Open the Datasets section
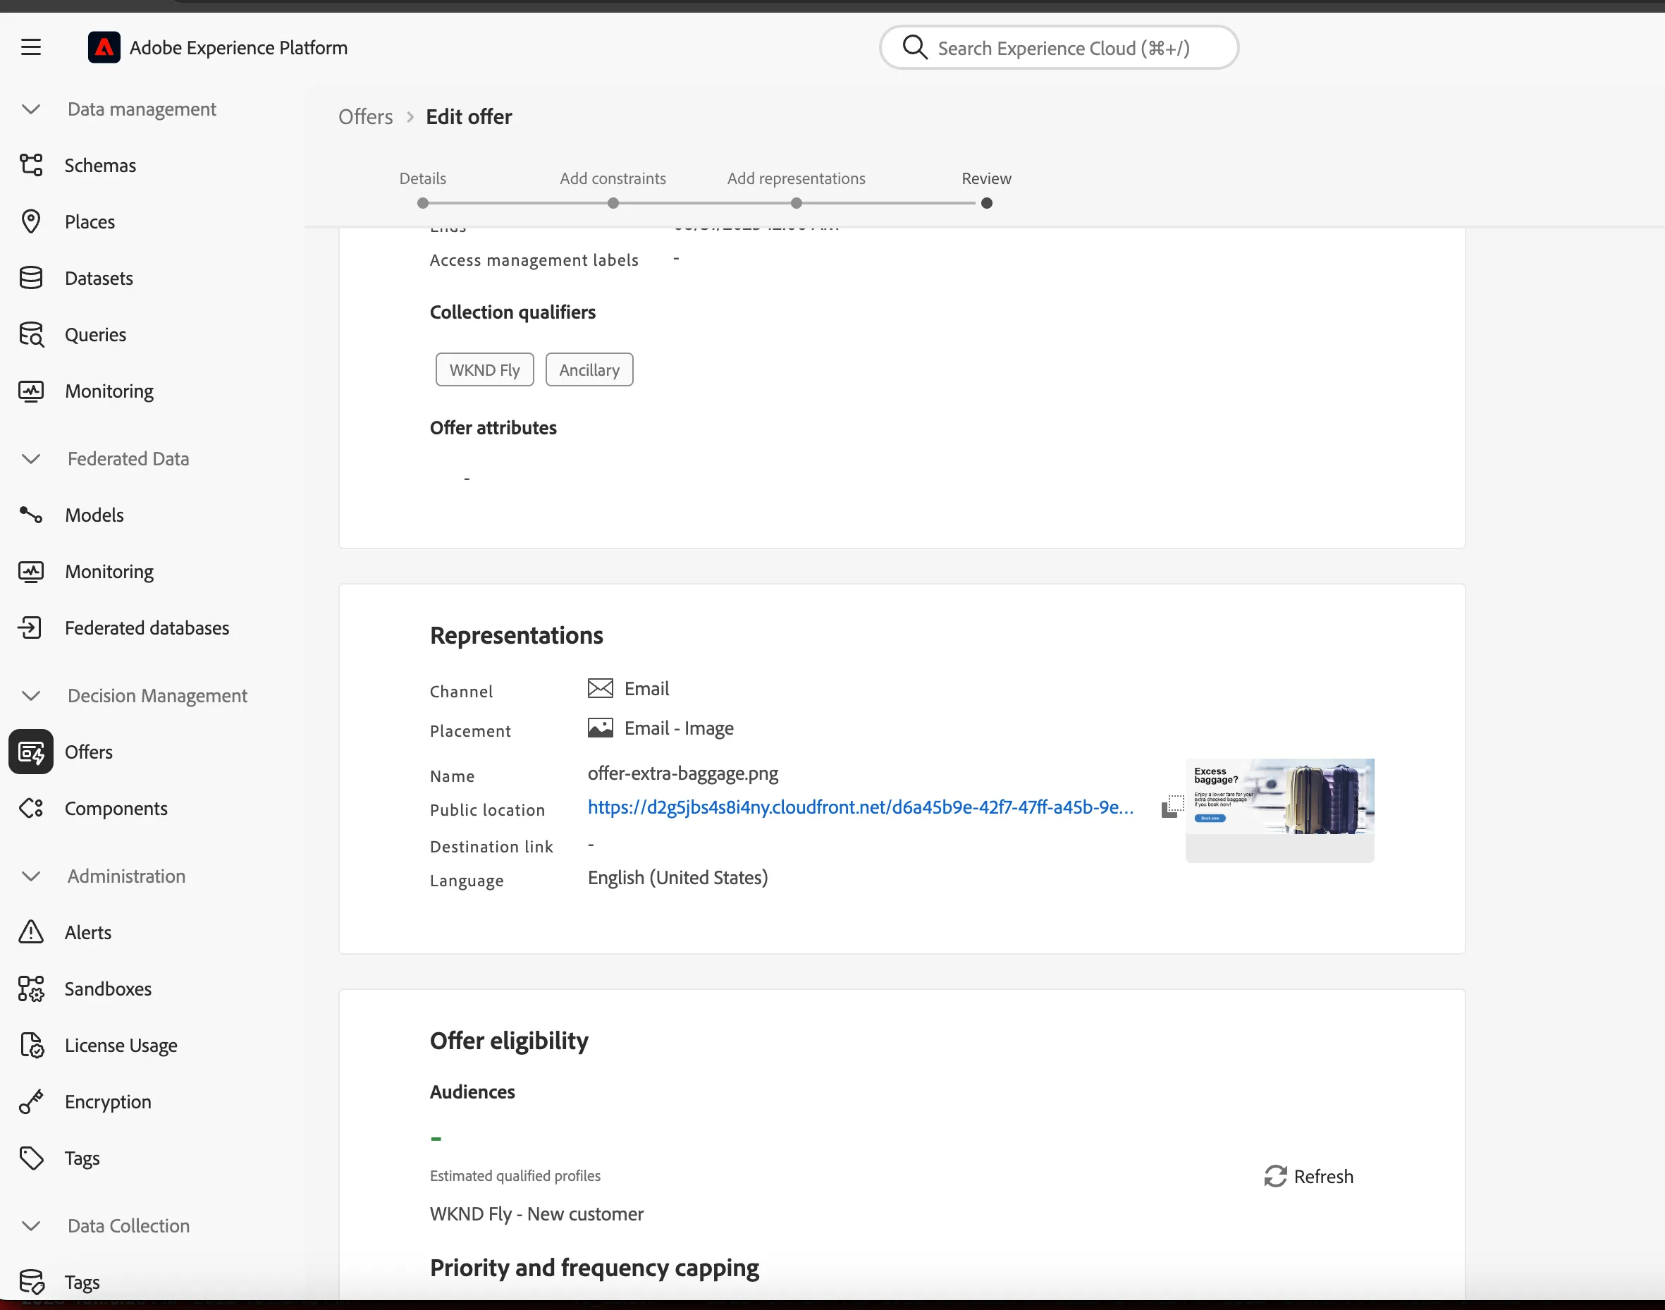1665x1310 pixels. point(98,278)
